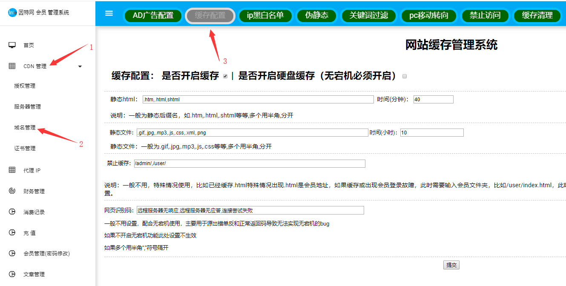Click the spiral icon beside 财务管理
This screenshot has width=566, height=286.
tap(12, 191)
